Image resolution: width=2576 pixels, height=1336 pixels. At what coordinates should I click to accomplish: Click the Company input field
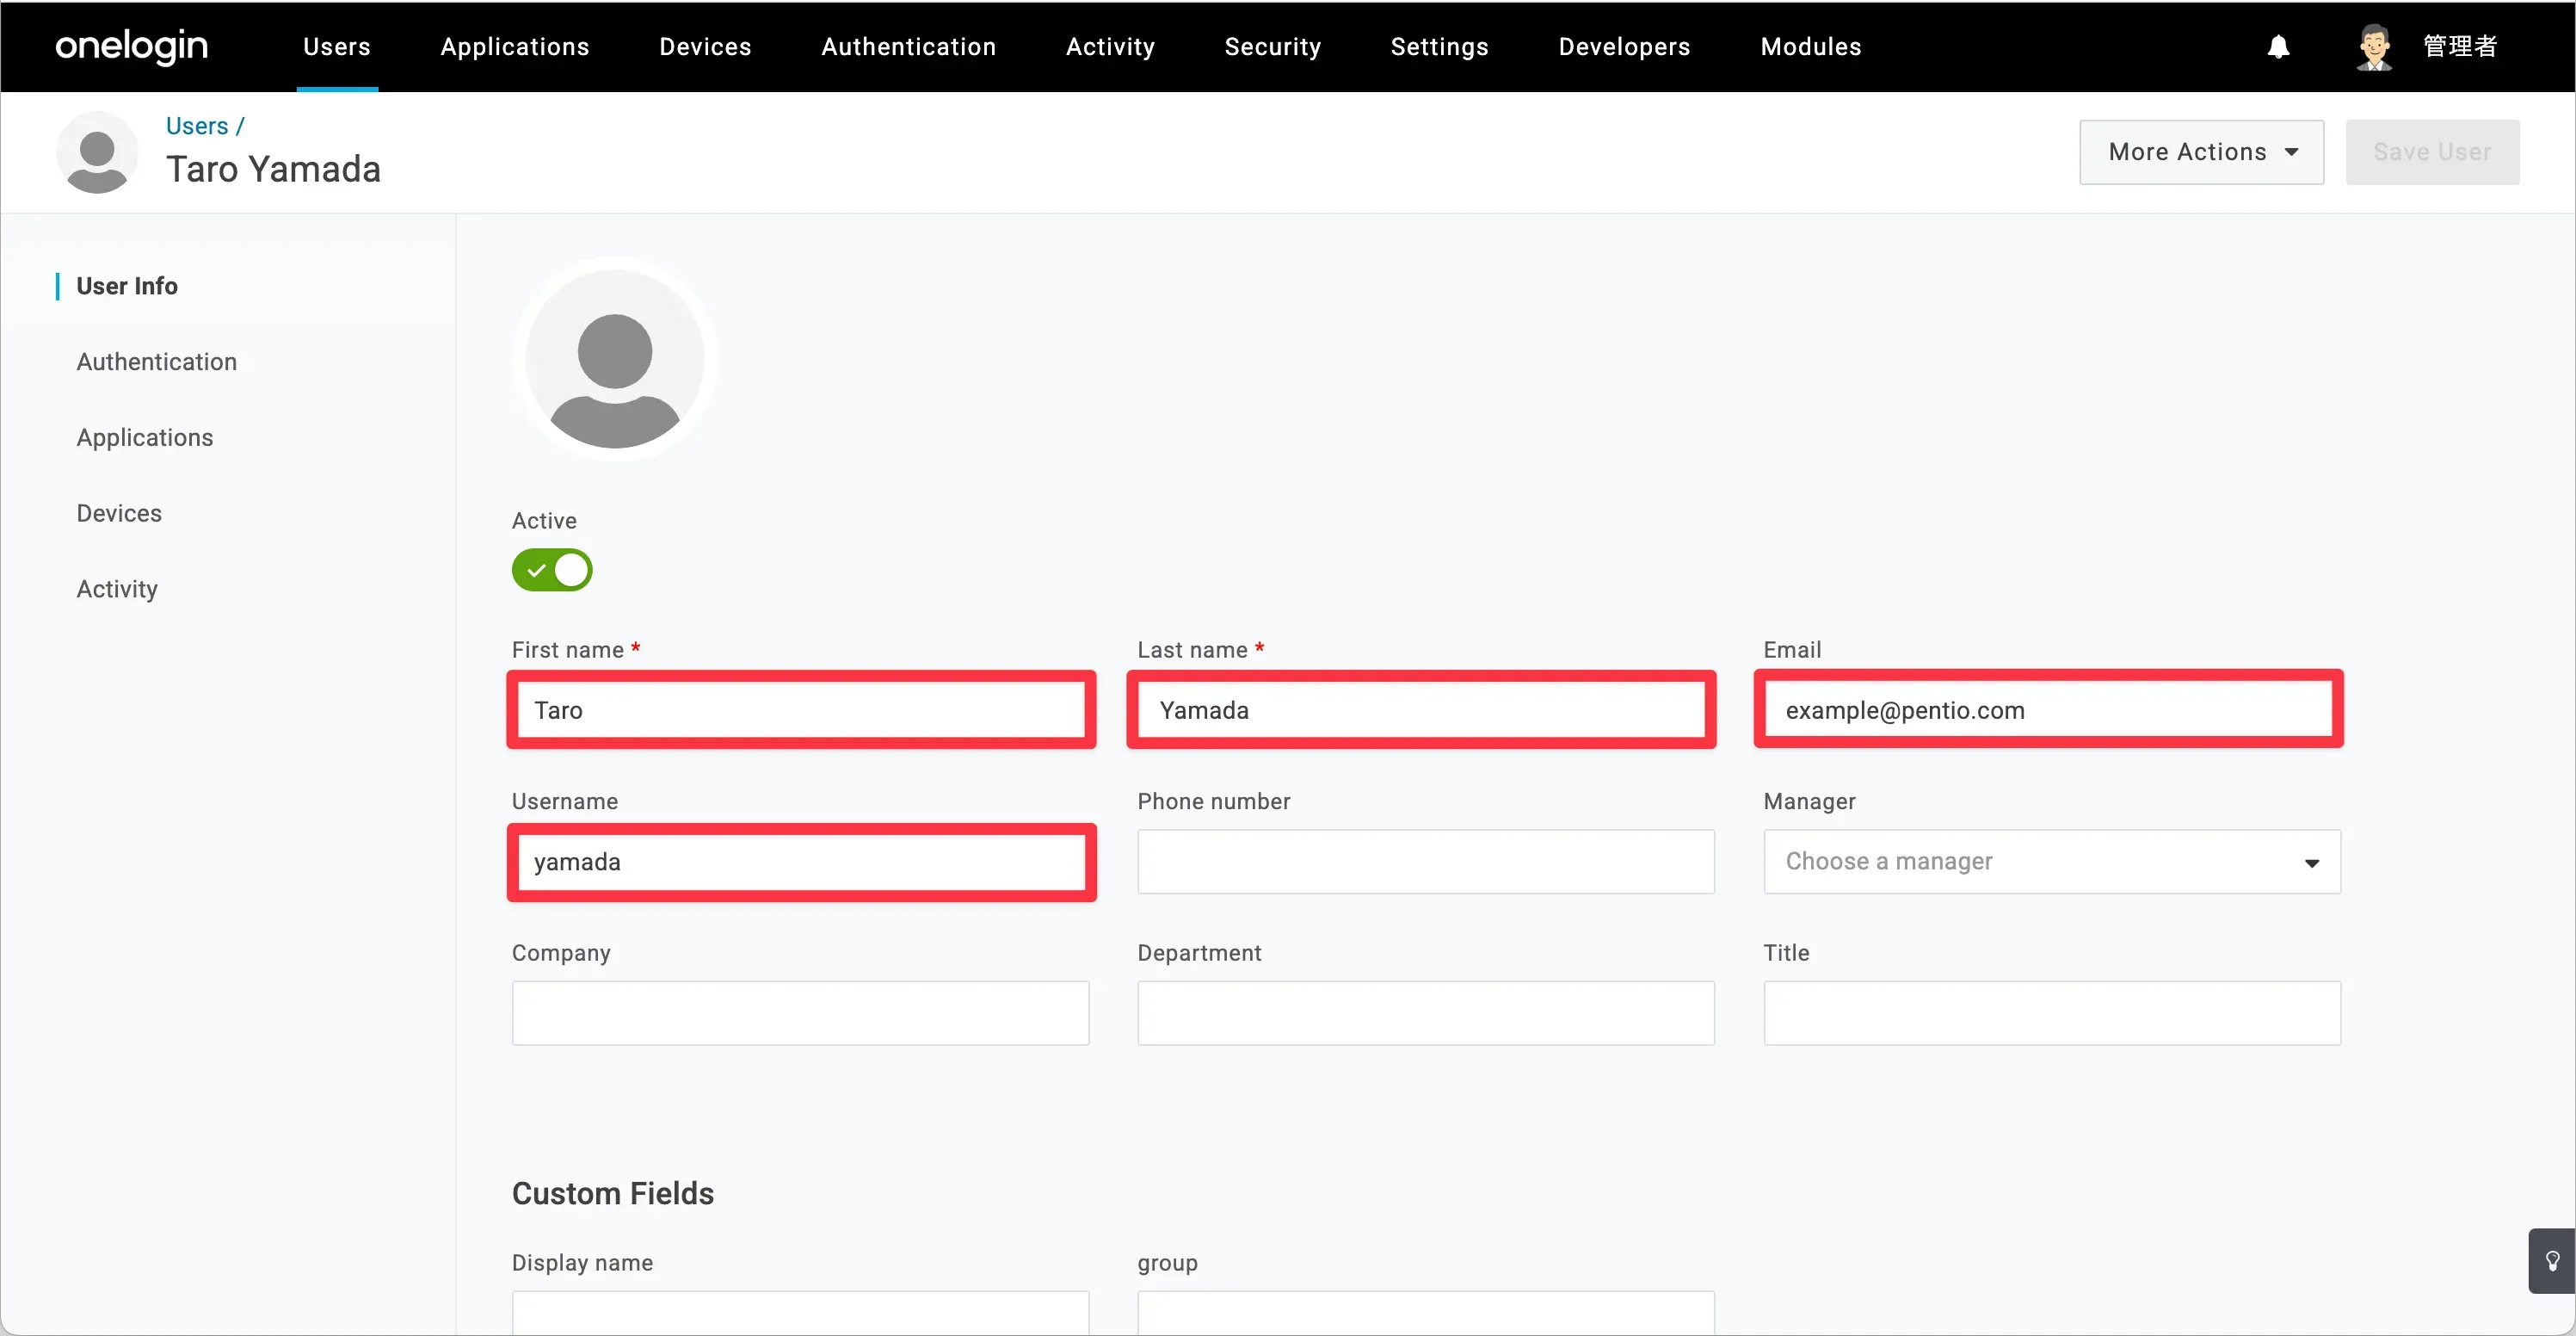[x=800, y=1012]
